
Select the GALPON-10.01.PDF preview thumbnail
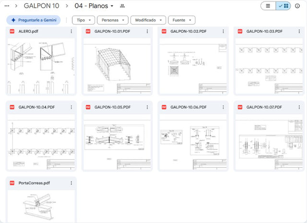pyautogui.click(x=117, y=66)
